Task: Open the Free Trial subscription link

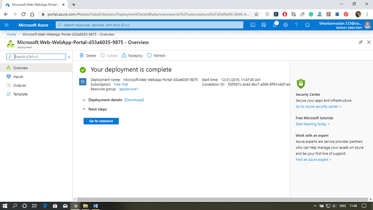Action: pos(121,84)
